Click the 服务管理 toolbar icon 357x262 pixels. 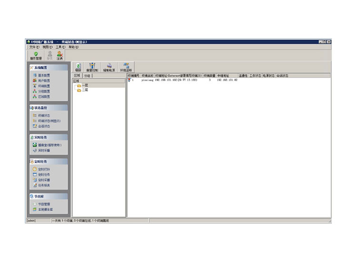tap(36, 55)
